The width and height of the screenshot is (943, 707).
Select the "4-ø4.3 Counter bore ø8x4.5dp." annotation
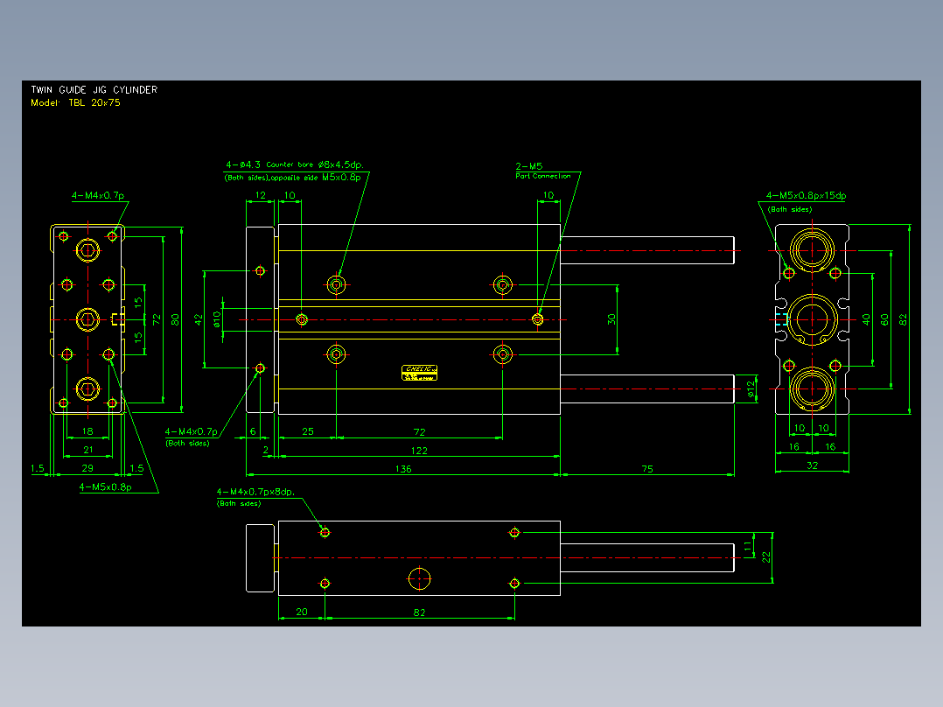pyautogui.click(x=295, y=164)
